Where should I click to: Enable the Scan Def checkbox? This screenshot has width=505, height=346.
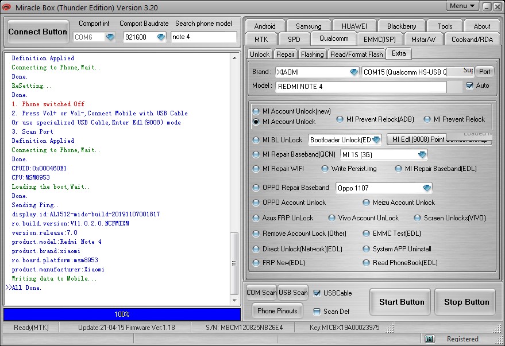click(x=317, y=311)
